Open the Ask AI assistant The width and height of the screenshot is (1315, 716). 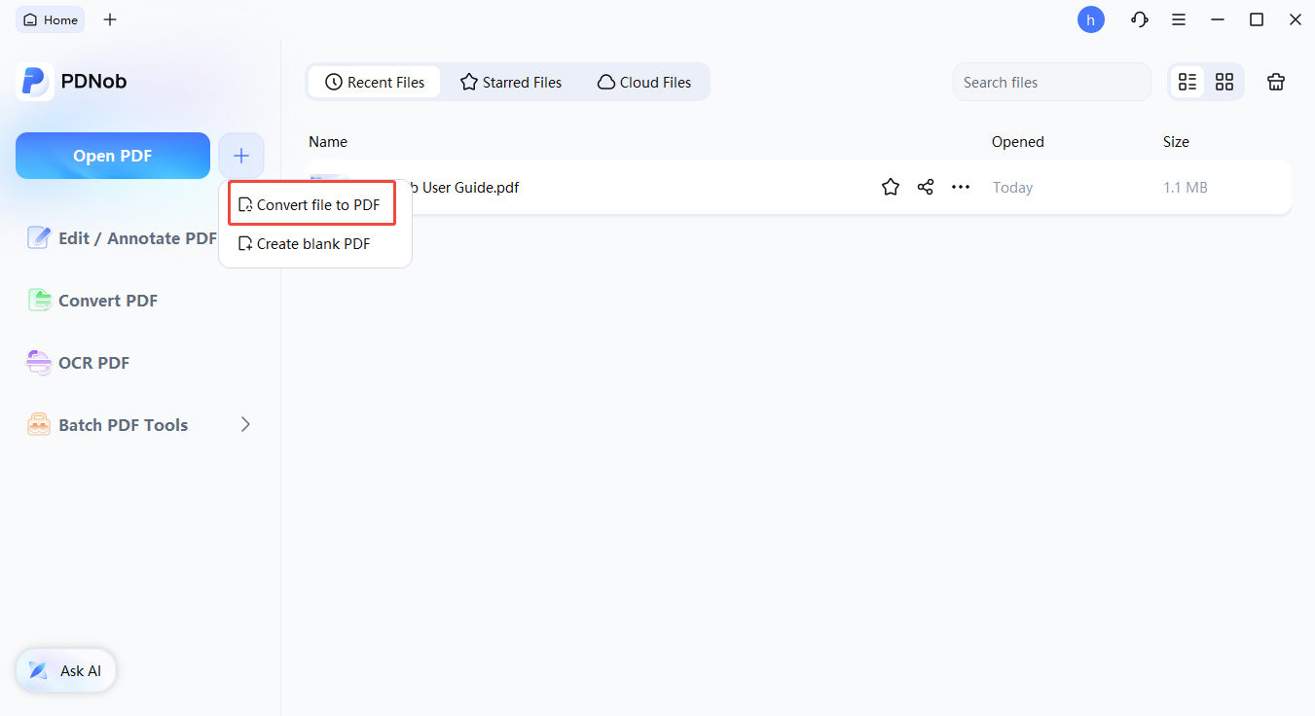65,670
